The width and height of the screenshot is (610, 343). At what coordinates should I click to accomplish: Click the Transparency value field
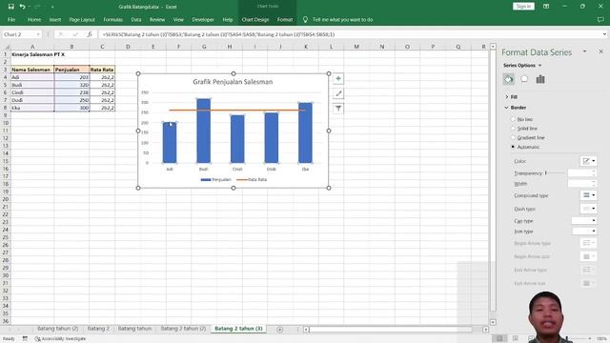[579, 173]
